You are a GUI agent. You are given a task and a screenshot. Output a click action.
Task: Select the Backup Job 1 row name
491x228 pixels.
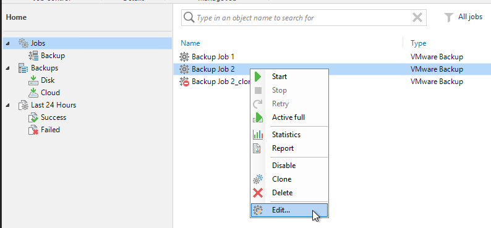pyautogui.click(x=213, y=57)
